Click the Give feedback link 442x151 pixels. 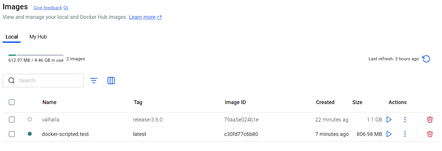click(x=48, y=8)
